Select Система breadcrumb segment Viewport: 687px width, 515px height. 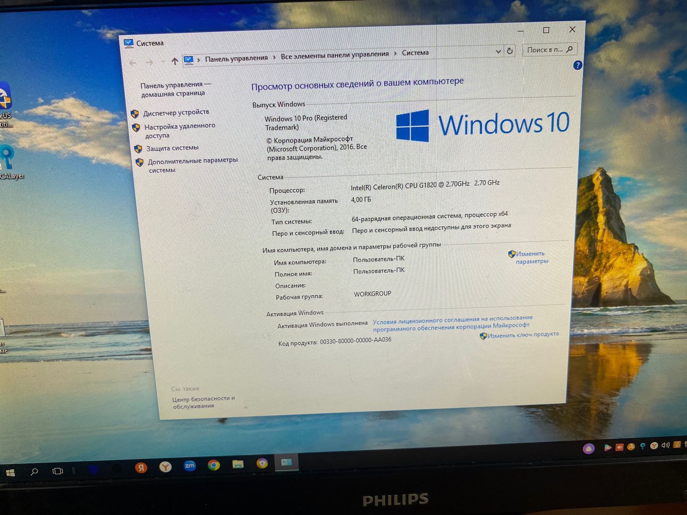(x=415, y=52)
